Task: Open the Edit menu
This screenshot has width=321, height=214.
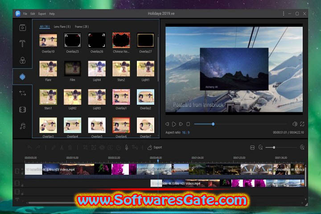Action: point(33,14)
